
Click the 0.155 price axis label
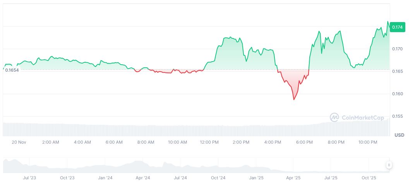click(x=397, y=117)
